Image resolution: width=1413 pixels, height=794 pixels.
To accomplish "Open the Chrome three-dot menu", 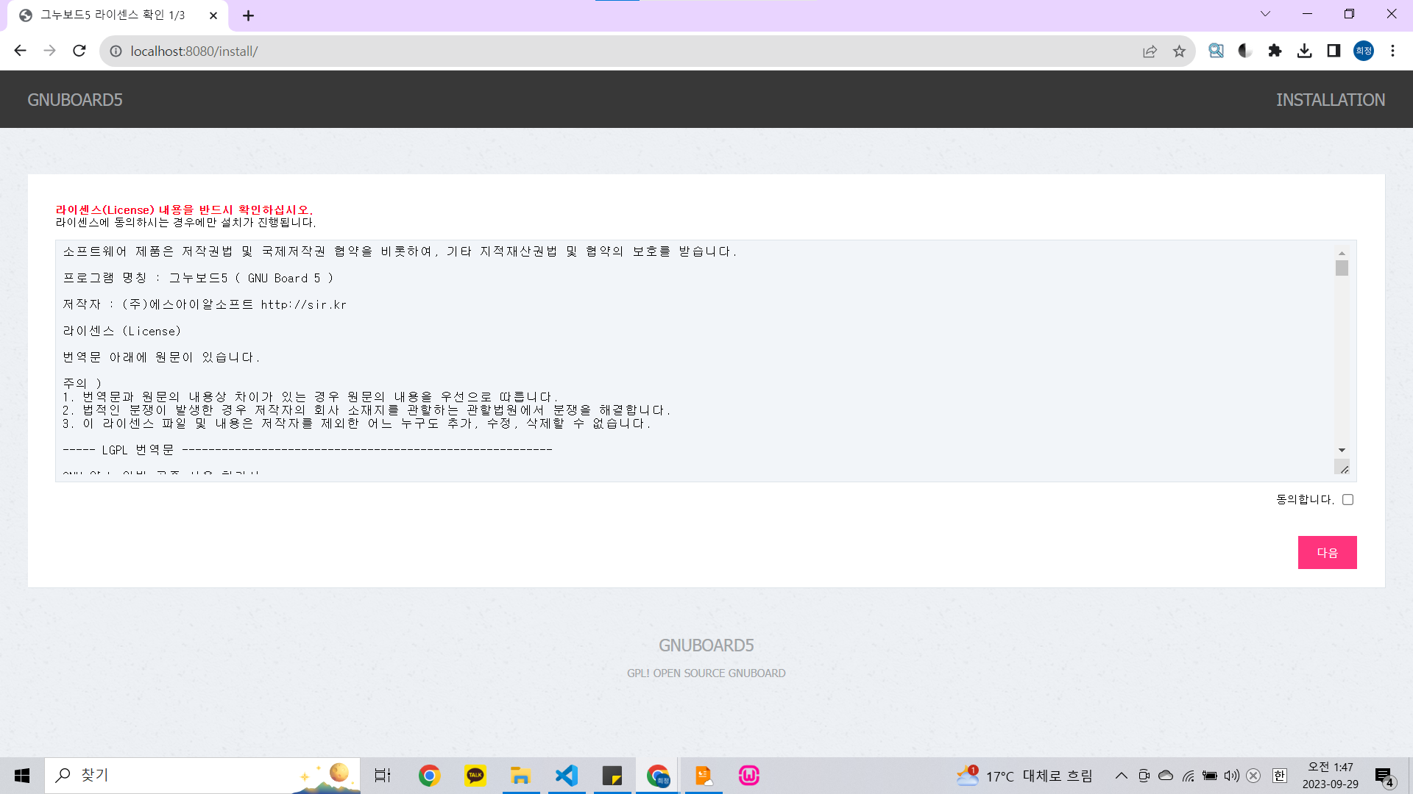I will coord(1392,51).
